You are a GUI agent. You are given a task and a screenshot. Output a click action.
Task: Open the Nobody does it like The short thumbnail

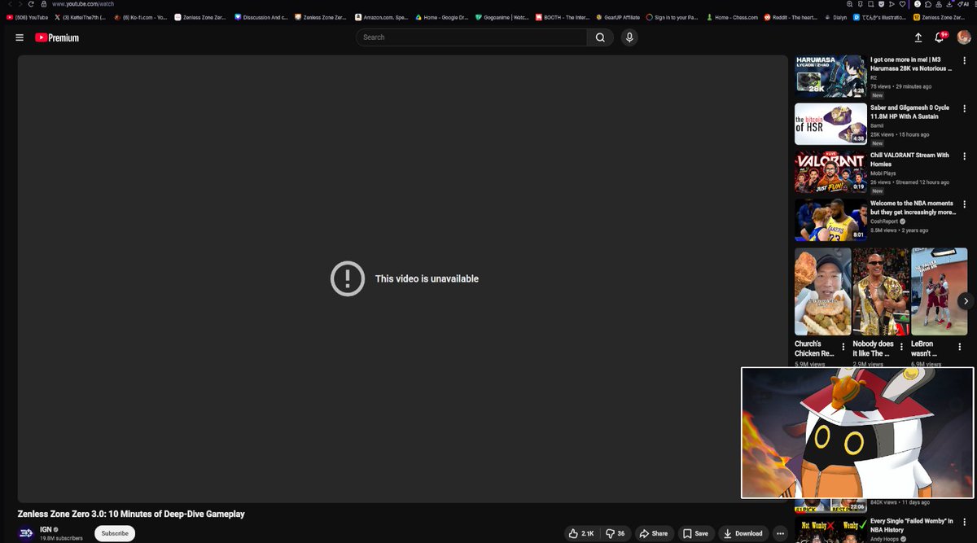tap(881, 291)
